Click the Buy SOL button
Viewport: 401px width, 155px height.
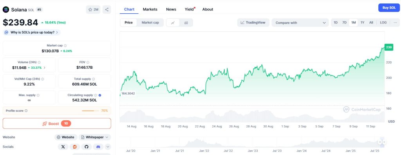pyautogui.click(x=389, y=8)
